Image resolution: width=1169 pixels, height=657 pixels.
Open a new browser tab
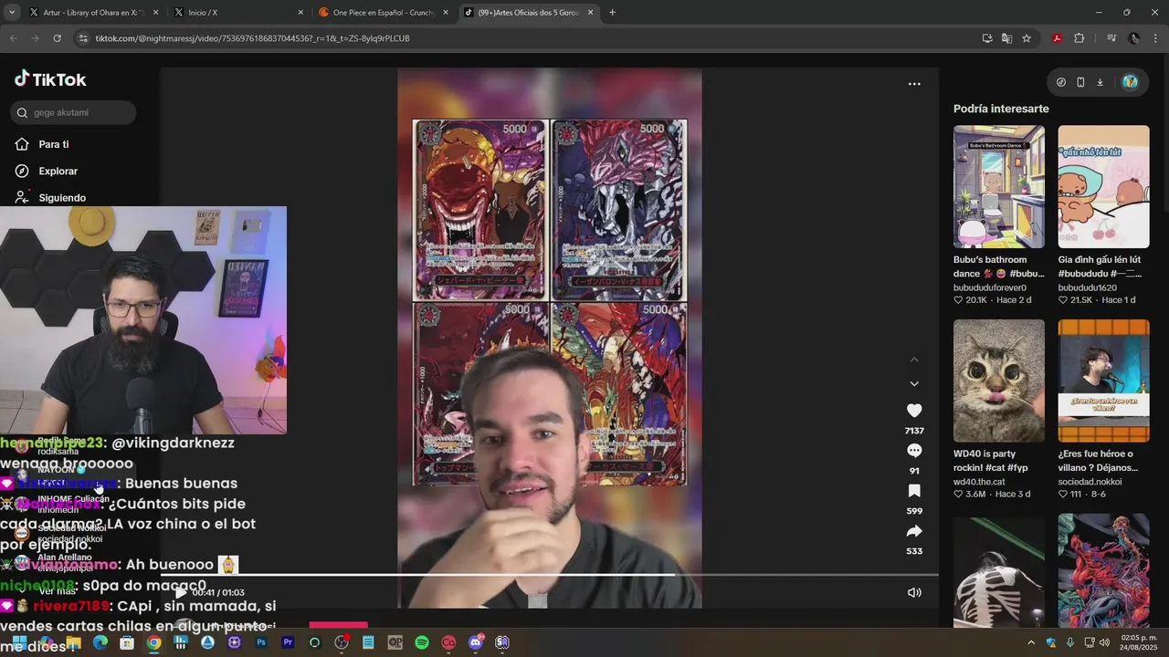[x=612, y=13]
